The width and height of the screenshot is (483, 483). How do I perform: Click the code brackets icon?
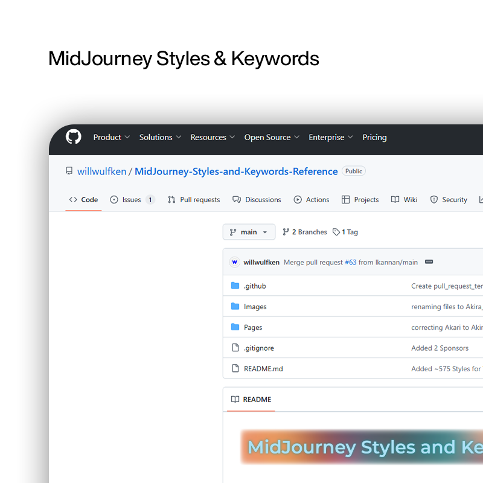pos(73,200)
